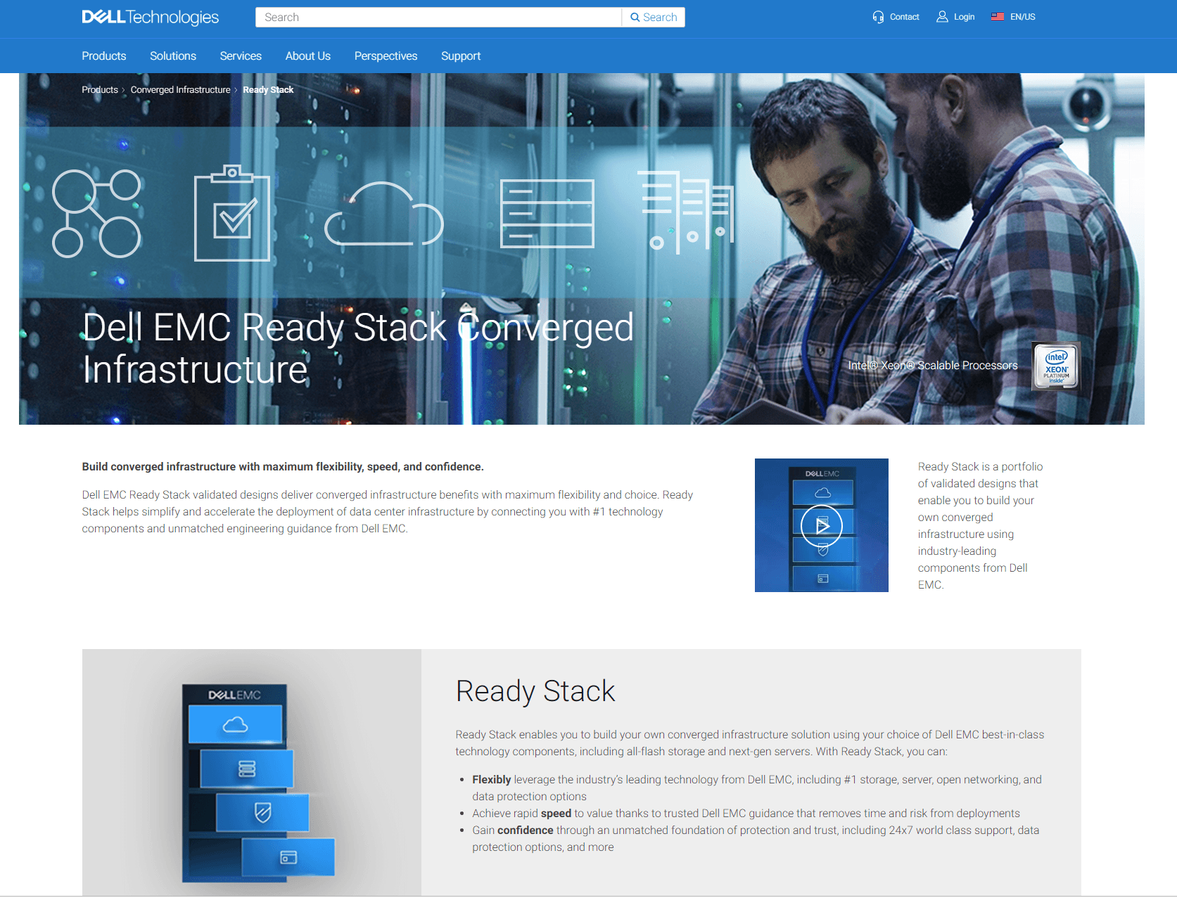
Task: Open the About Us menu
Action: [308, 56]
